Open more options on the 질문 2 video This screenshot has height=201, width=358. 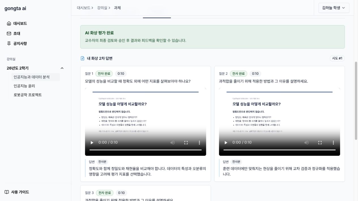pyautogui.click(x=333, y=143)
